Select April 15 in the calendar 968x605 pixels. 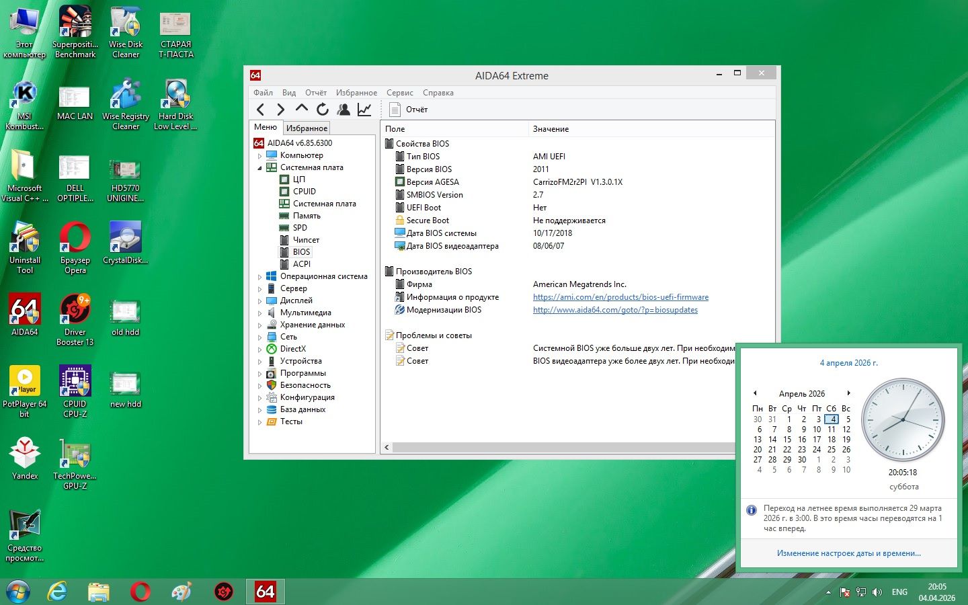click(x=787, y=440)
